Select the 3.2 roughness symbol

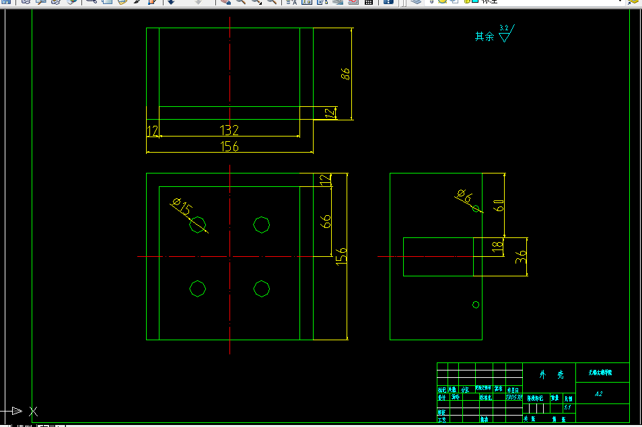[507, 33]
